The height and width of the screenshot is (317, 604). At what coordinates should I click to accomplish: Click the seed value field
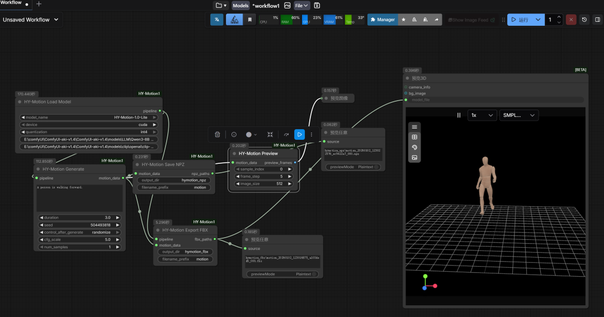coord(79,225)
